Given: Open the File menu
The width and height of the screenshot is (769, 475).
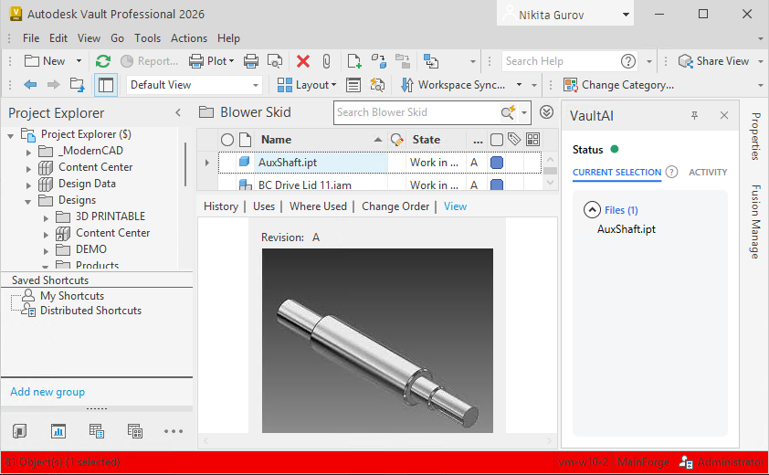Looking at the screenshot, I should (31, 38).
